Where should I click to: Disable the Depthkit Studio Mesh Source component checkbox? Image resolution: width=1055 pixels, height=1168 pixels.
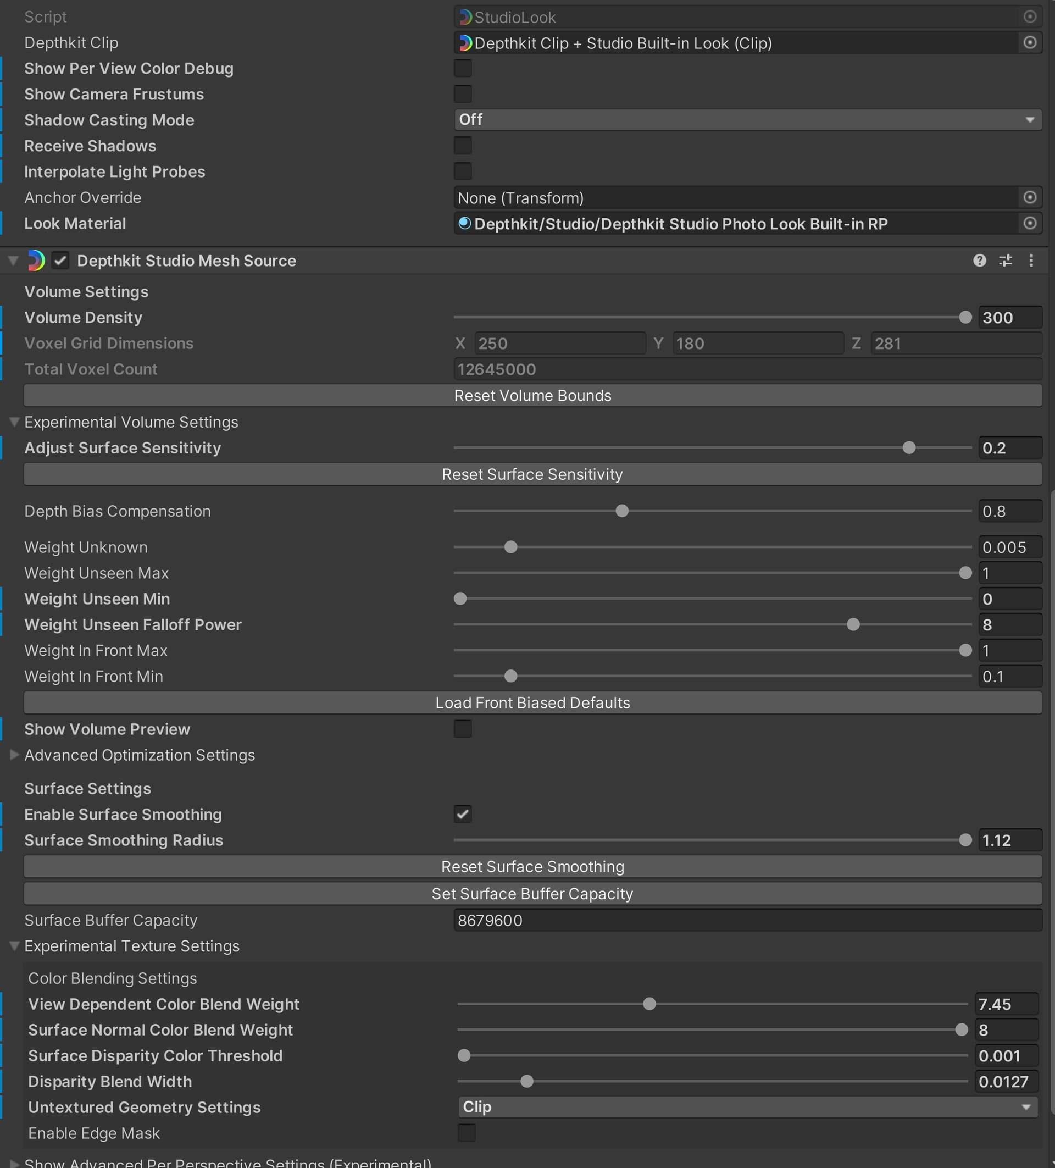(60, 261)
